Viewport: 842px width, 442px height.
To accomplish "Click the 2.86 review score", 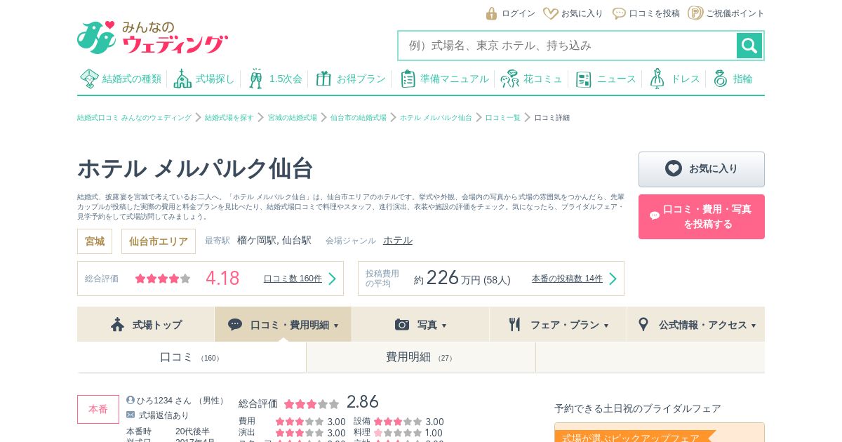I will click(363, 401).
